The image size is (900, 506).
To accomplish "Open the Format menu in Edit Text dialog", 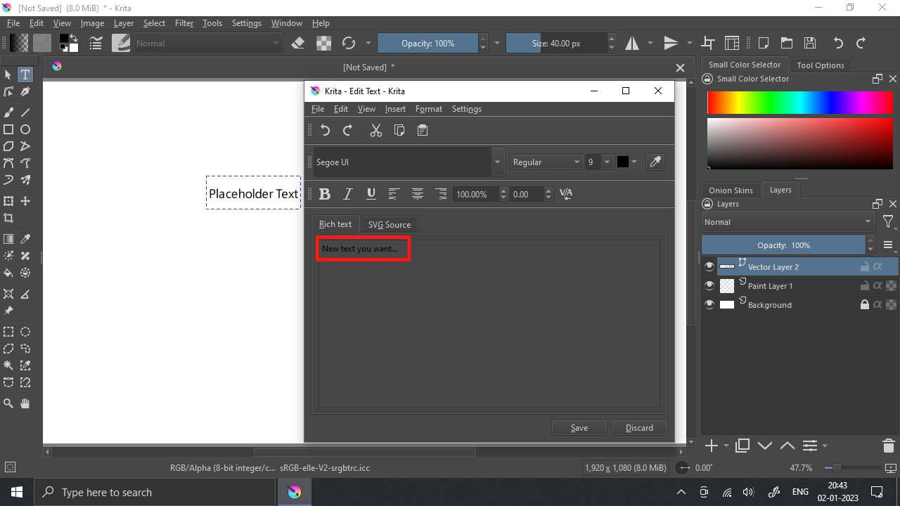I will point(429,109).
